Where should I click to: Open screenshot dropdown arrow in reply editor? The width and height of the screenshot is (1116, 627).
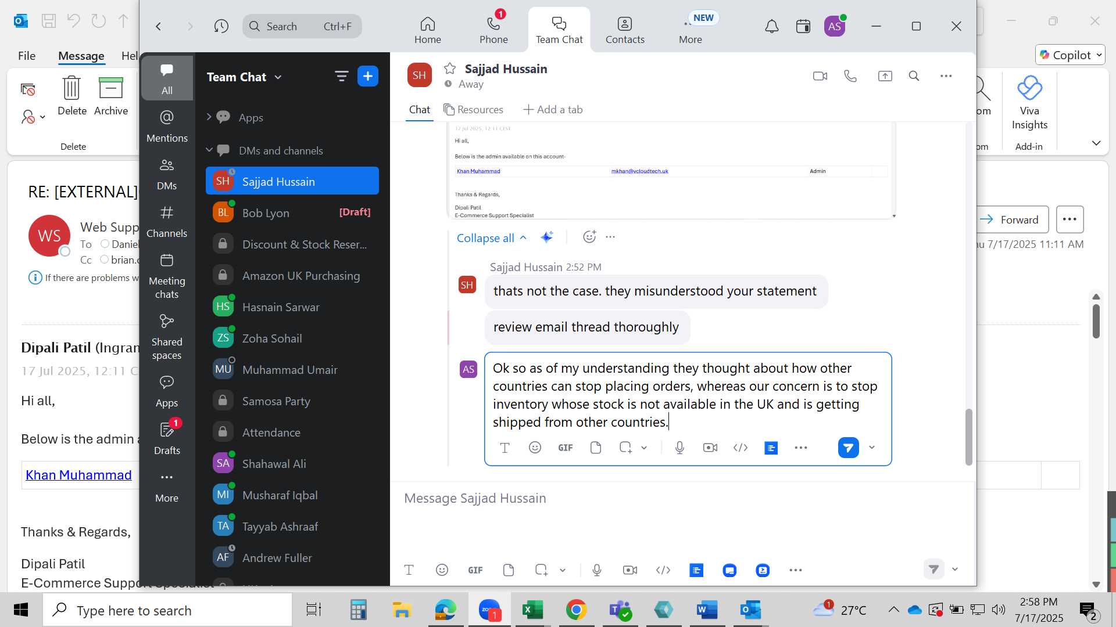coord(644,448)
